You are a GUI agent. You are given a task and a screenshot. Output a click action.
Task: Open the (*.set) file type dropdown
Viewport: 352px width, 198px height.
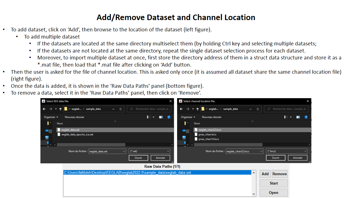[x=149, y=151]
